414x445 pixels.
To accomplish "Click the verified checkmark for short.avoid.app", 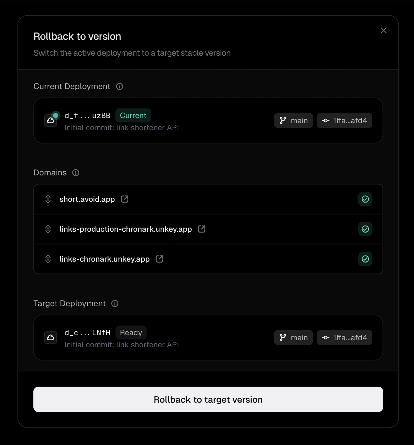I will (365, 199).
